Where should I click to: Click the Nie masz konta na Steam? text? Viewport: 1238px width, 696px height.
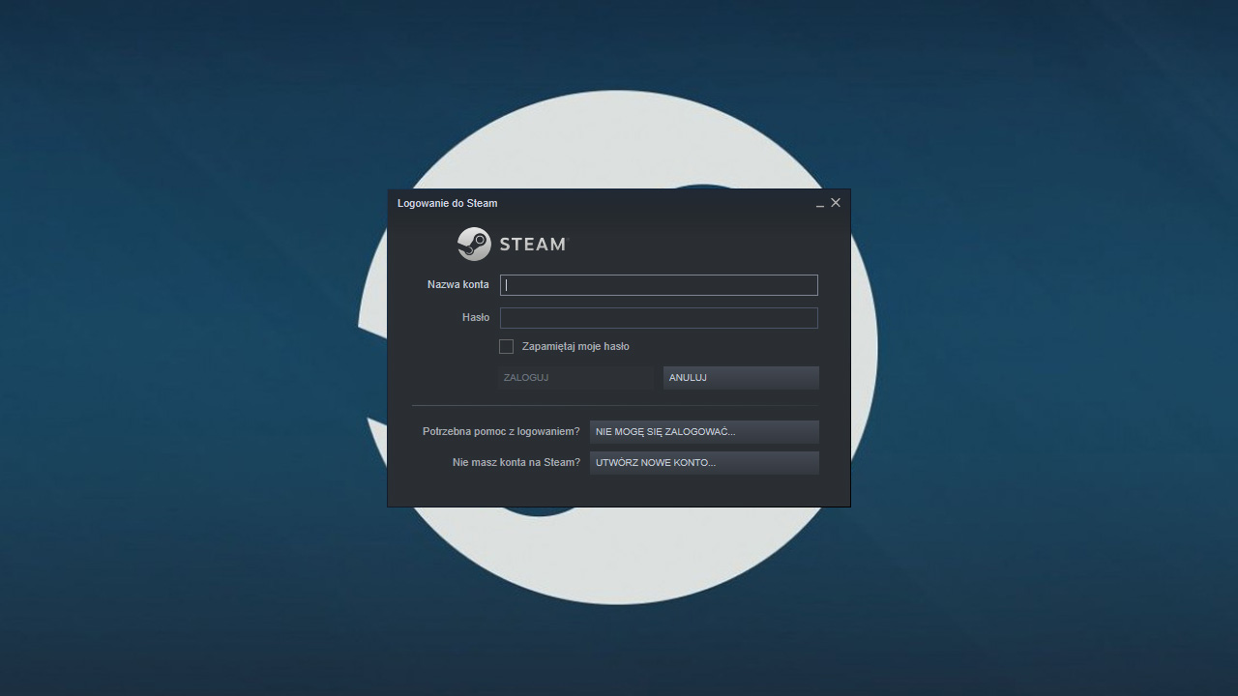pos(516,462)
